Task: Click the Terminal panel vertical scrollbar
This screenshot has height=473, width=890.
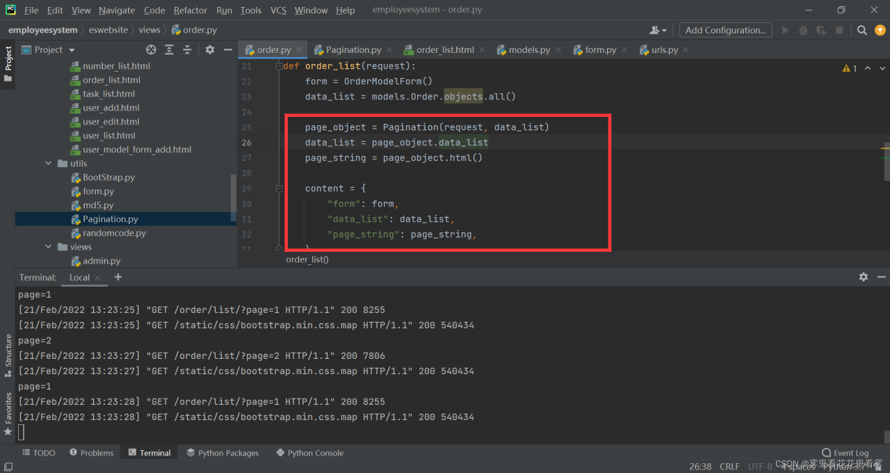Action: pyautogui.click(x=887, y=436)
